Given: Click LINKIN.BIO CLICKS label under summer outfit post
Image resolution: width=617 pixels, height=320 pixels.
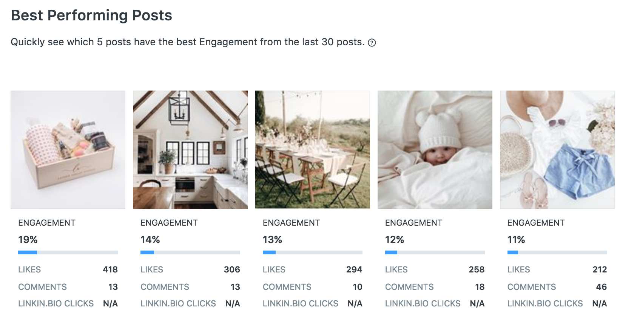Looking at the screenshot, I should 545,303.
